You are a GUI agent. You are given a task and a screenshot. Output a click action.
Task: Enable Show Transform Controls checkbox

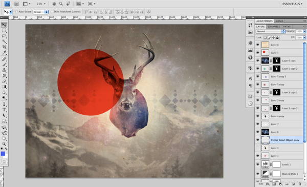click(x=52, y=12)
